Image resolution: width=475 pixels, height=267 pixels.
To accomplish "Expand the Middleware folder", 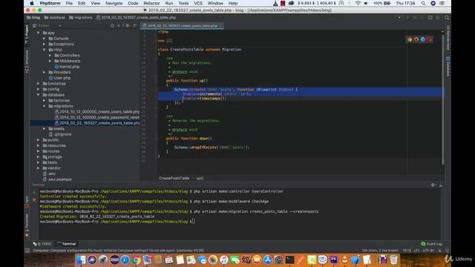I will pos(50,61).
